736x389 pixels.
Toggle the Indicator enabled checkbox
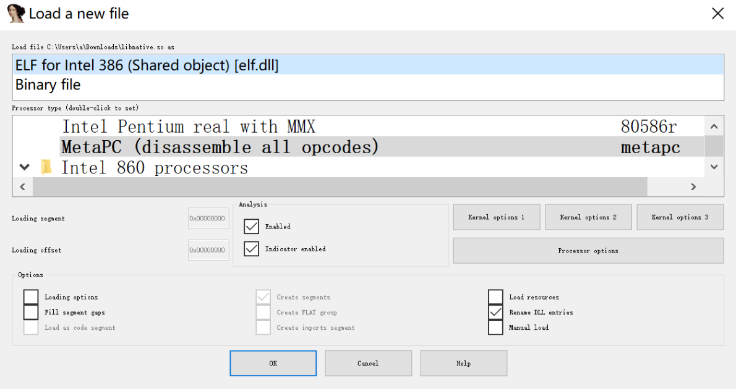tap(251, 249)
